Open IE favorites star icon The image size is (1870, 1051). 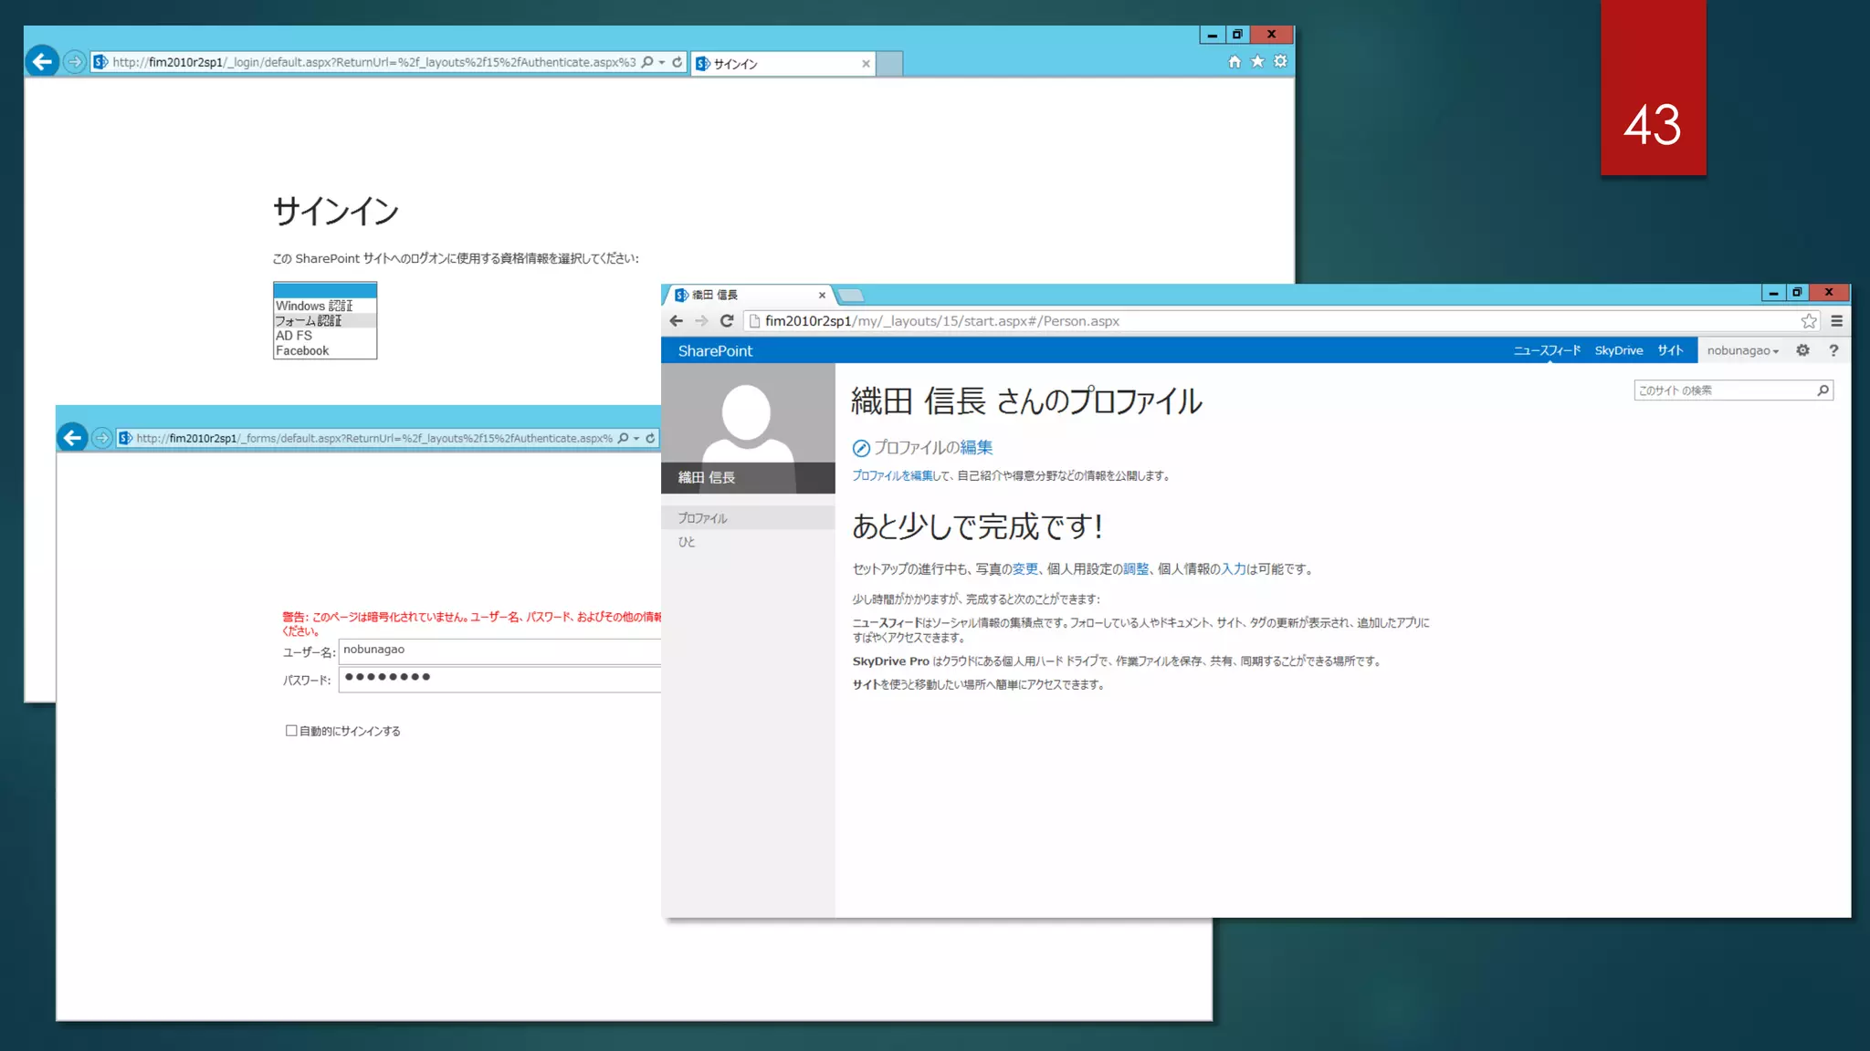[x=1257, y=61]
